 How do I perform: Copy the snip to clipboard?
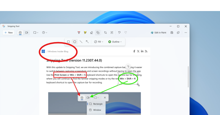(178, 32)
